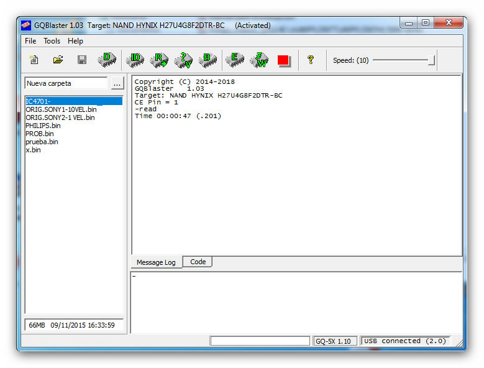Click the Speed slider handle

(432, 60)
